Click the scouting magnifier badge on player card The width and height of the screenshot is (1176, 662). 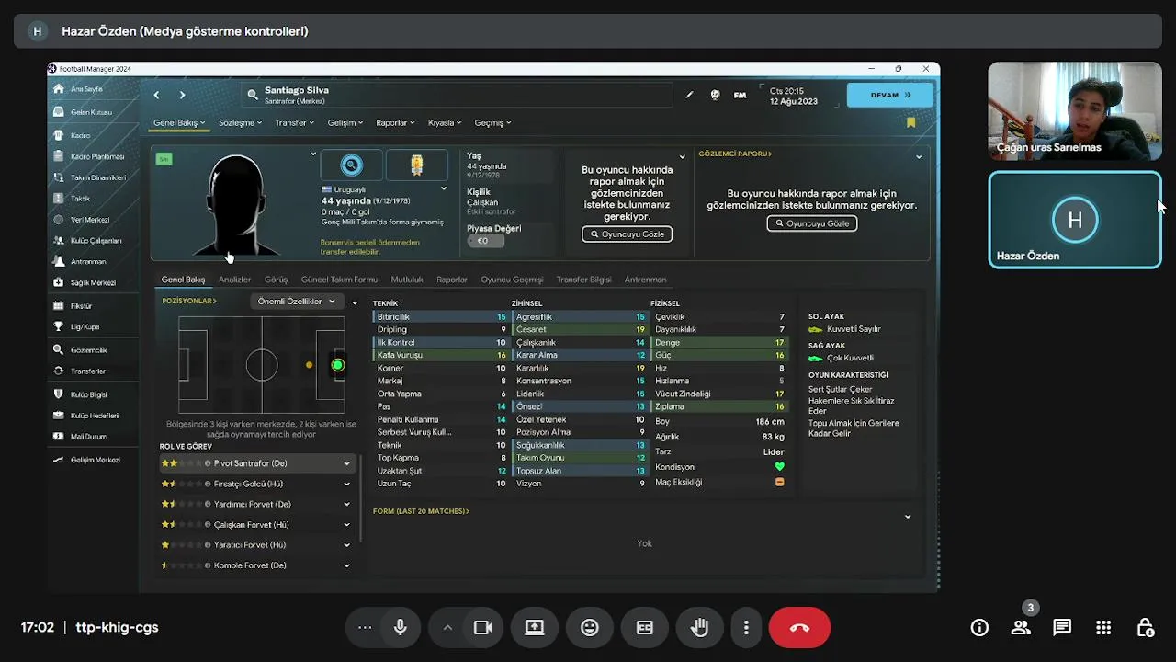[x=351, y=165]
